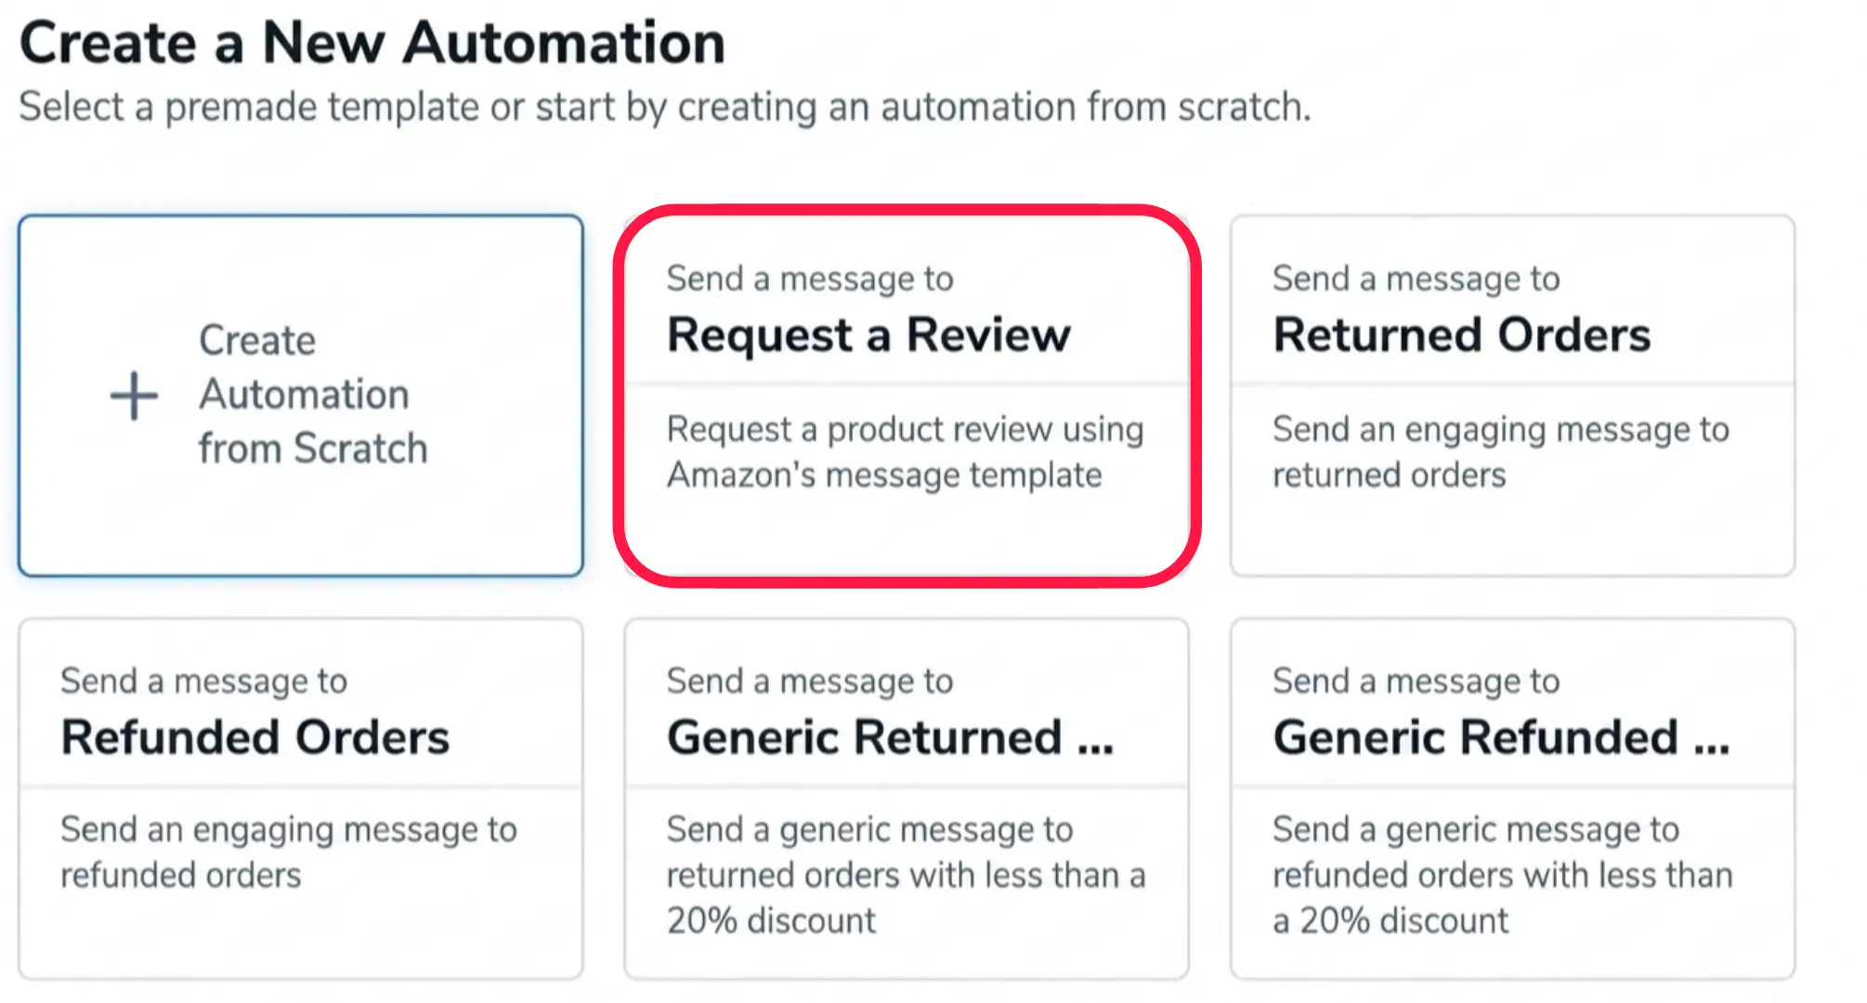Viewport: 1867px width, 1003px height.
Task: Open the Returned Orders automation template
Action: coord(1511,390)
